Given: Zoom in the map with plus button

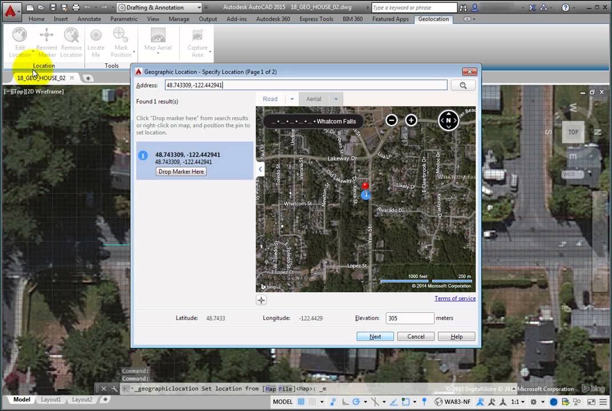Looking at the screenshot, I should (411, 120).
